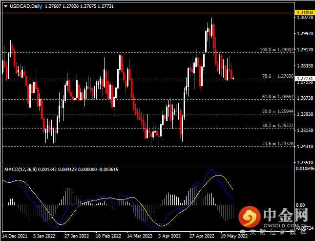Select the price scale value 1.29170
The width and height of the screenshot is (315, 241).
coord(305,49)
